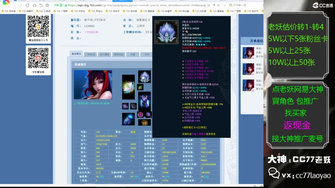Click the 手机藏宝阁 mobile QR code

(x=38, y=58)
